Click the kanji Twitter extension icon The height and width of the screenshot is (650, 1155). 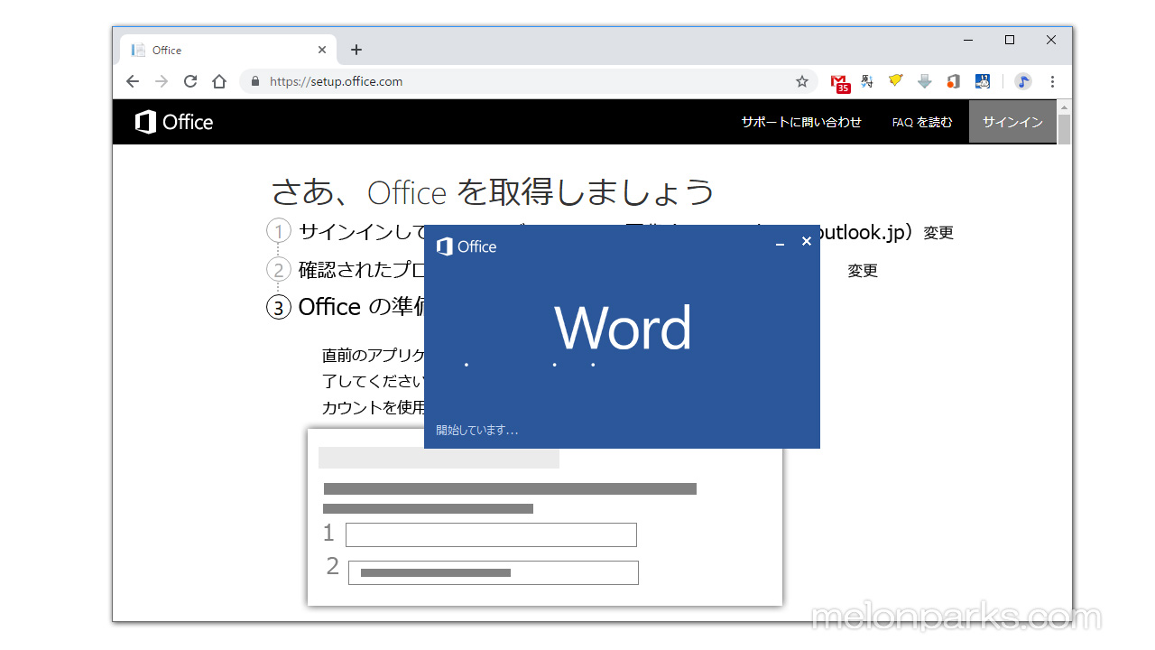click(867, 81)
